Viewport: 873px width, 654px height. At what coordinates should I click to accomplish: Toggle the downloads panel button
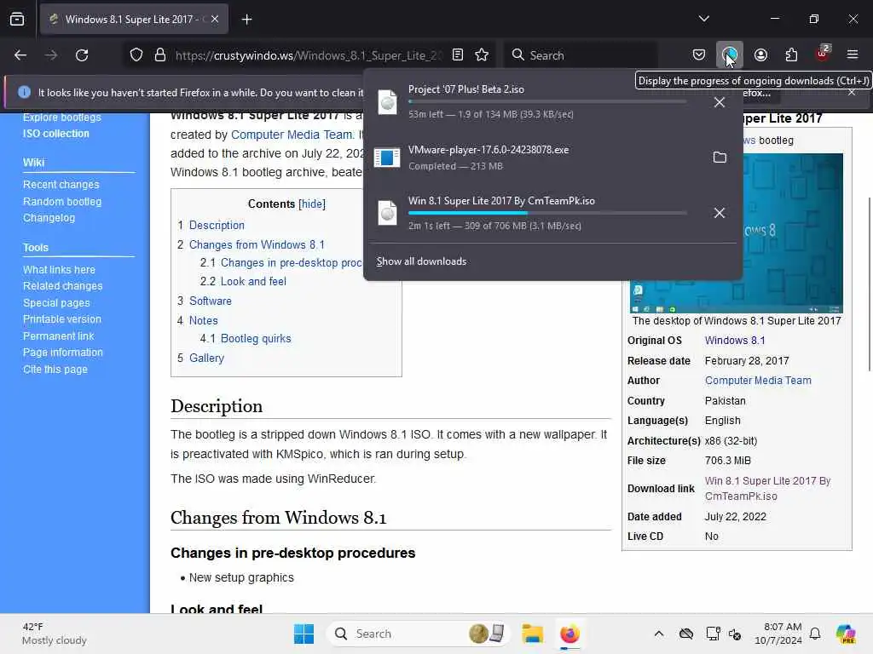(730, 54)
